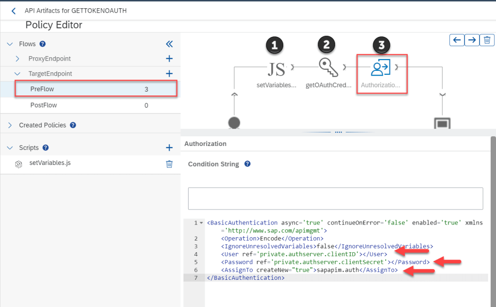Delete the setVariables.js script
The image size is (496, 307).
pos(169,164)
